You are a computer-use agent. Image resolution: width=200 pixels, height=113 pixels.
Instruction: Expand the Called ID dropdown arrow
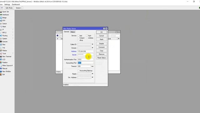point(92,44)
